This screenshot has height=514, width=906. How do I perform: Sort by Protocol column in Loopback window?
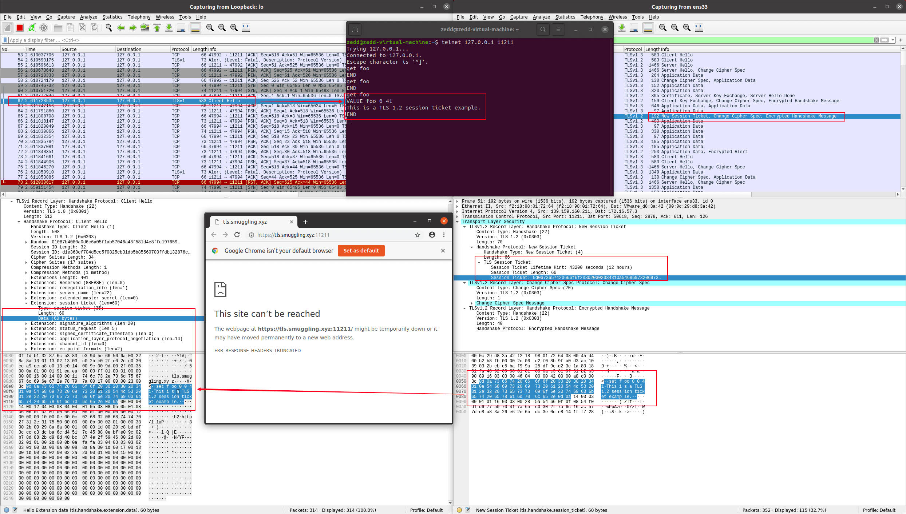click(x=181, y=49)
